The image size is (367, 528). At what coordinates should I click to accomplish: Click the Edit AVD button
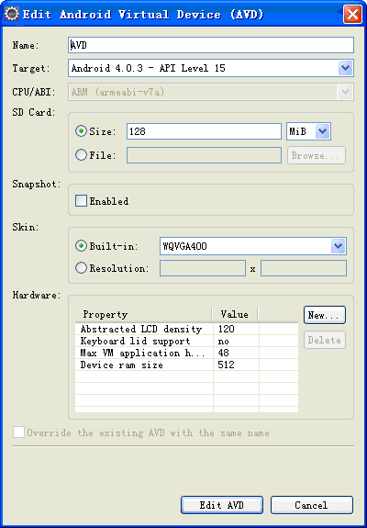click(x=222, y=505)
